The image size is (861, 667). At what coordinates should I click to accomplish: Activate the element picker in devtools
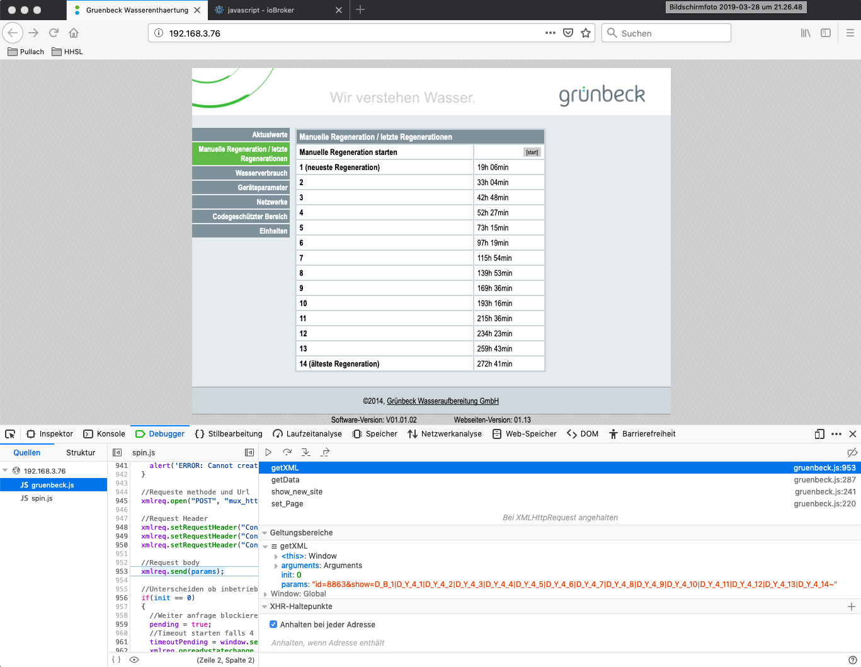10,434
